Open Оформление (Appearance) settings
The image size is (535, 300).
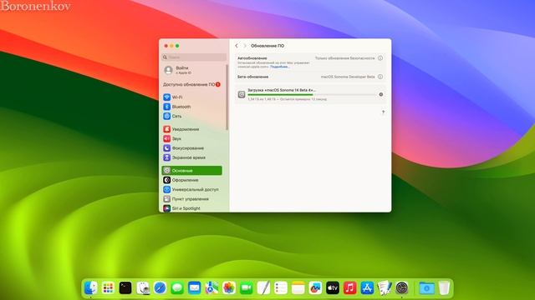point(191,180)
